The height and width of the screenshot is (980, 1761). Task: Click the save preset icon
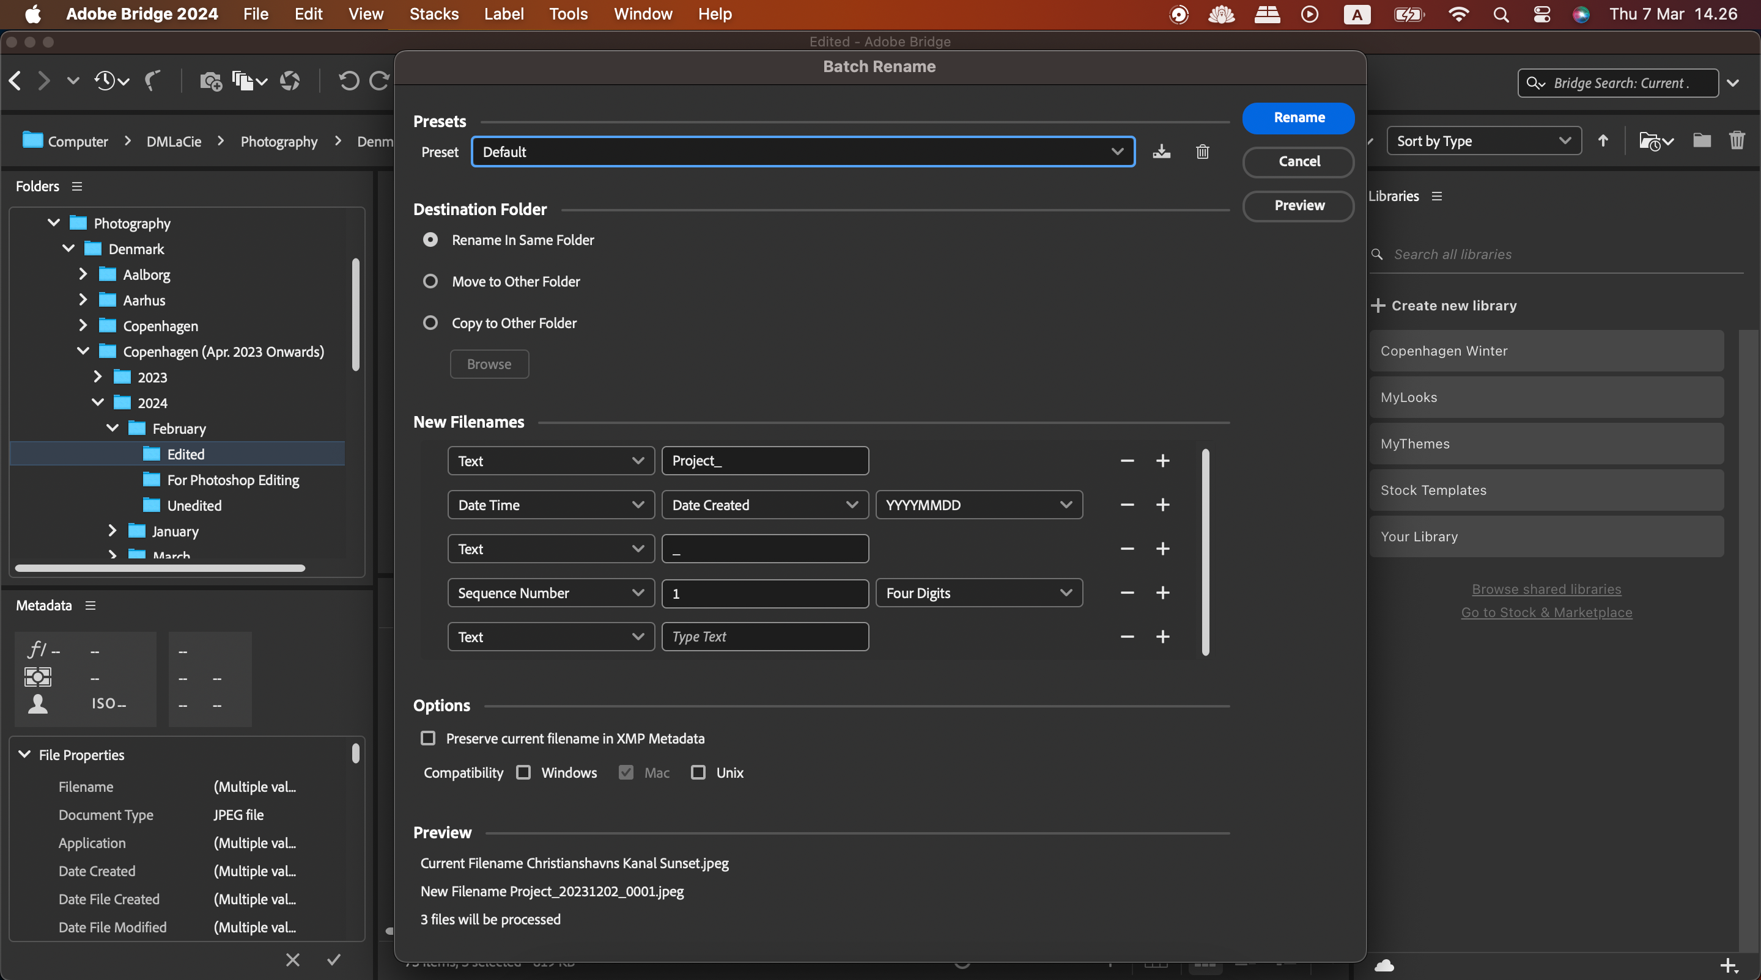[1162, 152]
